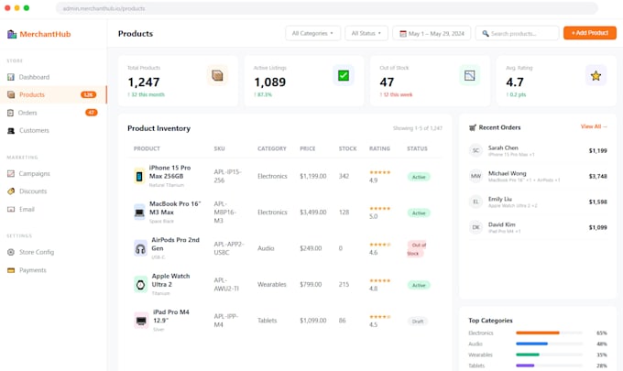Click the browser address bar
This screenshot has height=371, width=623.
point(326,8)
